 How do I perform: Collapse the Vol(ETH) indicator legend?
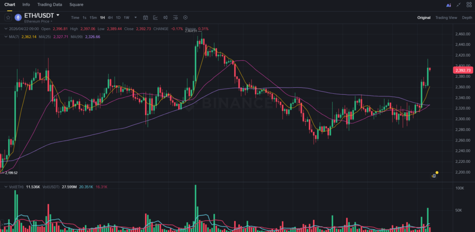pos(5,187)
